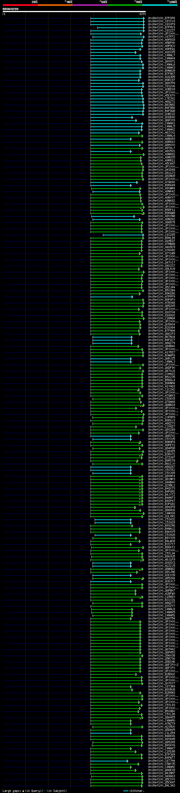Select subject UniRef100_A3BD18
This screenshot has width=180, height=793.
(x=161, y=89)
